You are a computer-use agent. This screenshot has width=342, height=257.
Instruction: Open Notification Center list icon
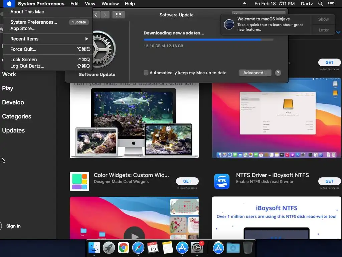tap(331, 4)
